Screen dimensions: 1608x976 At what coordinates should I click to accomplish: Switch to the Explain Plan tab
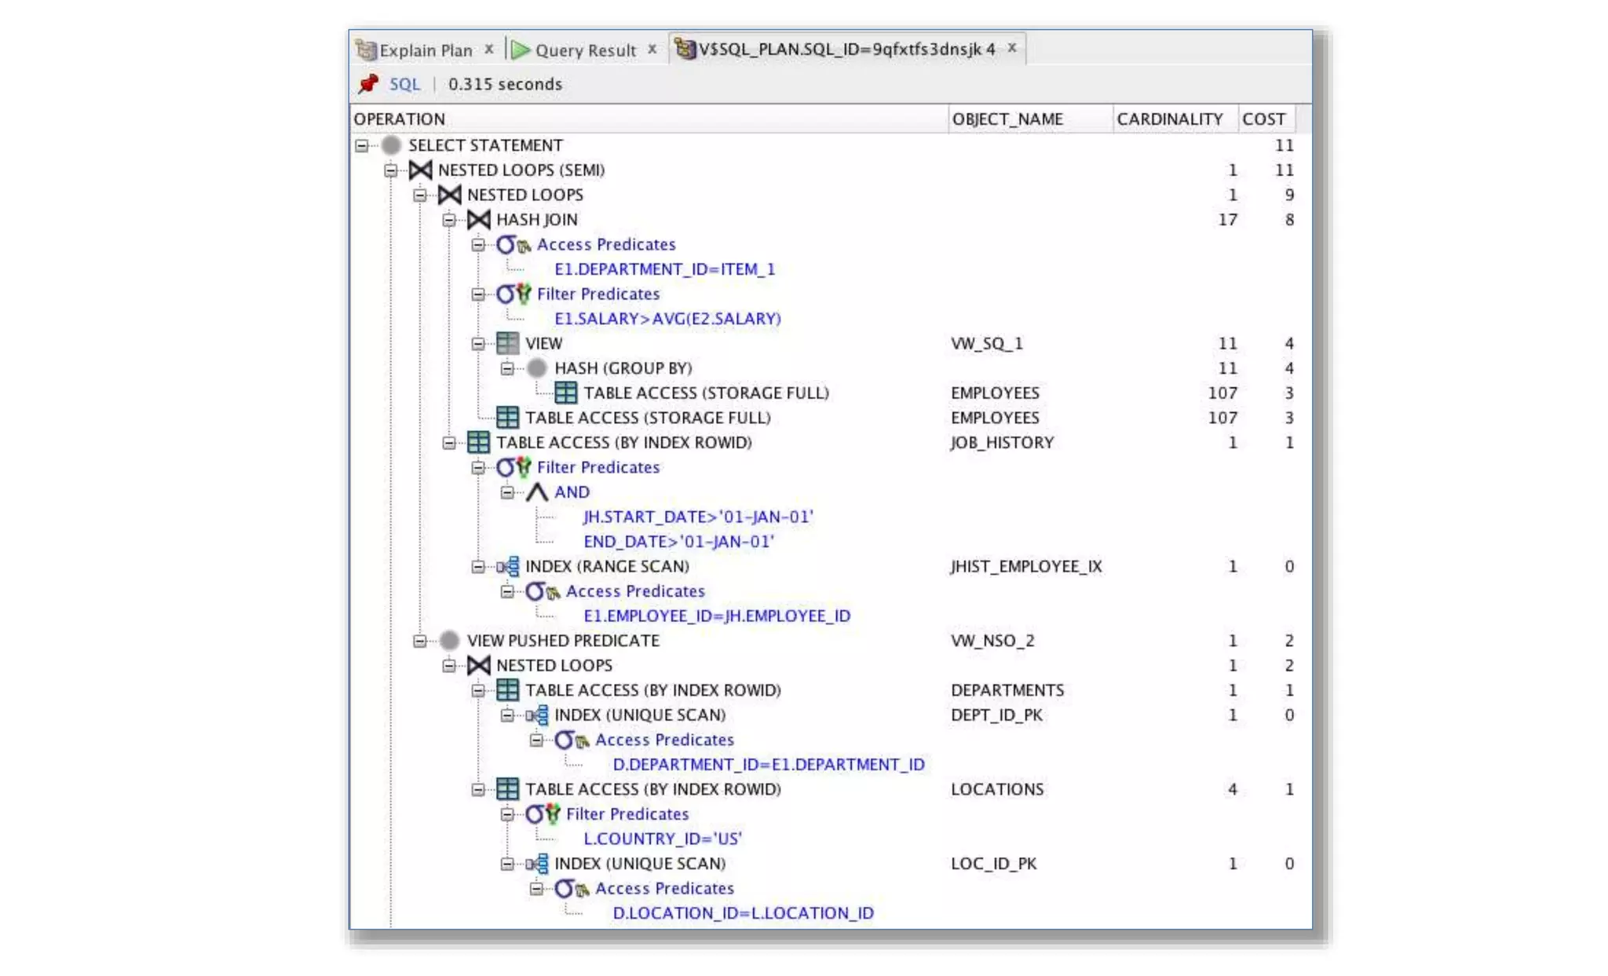point(425,50)
